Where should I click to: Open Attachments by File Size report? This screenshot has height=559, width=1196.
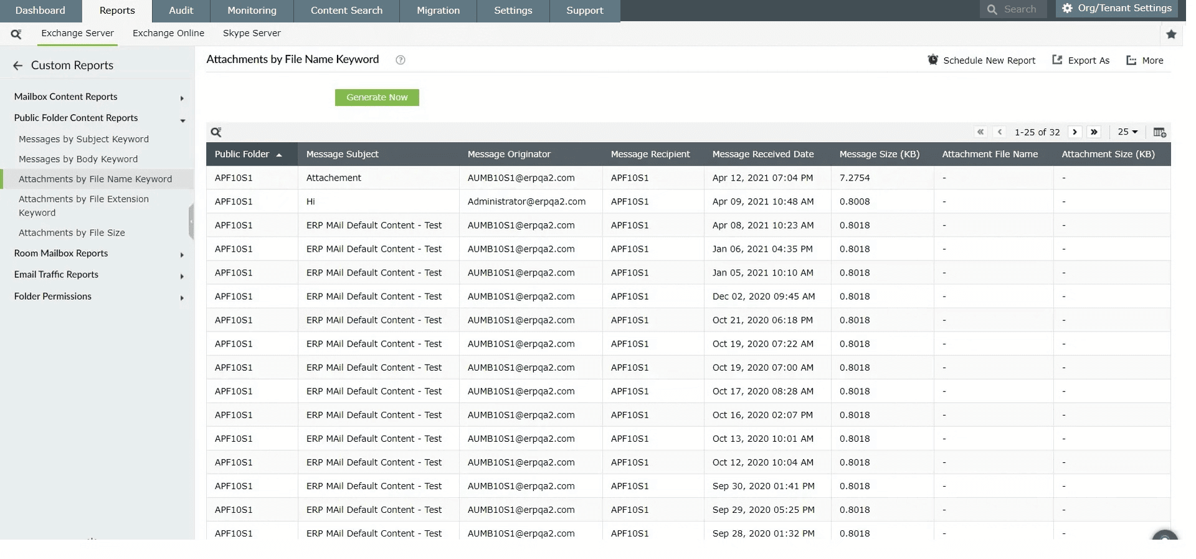pos(72,233)
